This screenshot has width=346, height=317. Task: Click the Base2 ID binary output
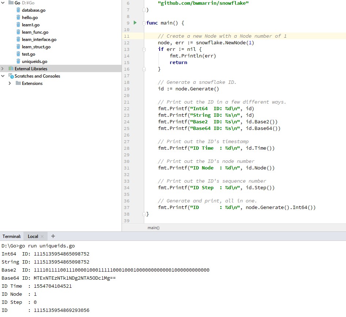(x=121, y=270)
